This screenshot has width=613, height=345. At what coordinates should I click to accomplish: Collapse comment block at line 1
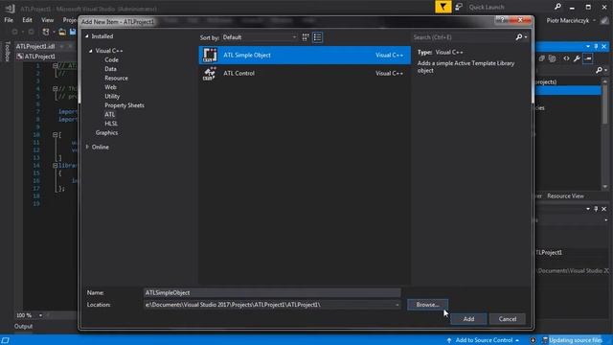(56, 66)
